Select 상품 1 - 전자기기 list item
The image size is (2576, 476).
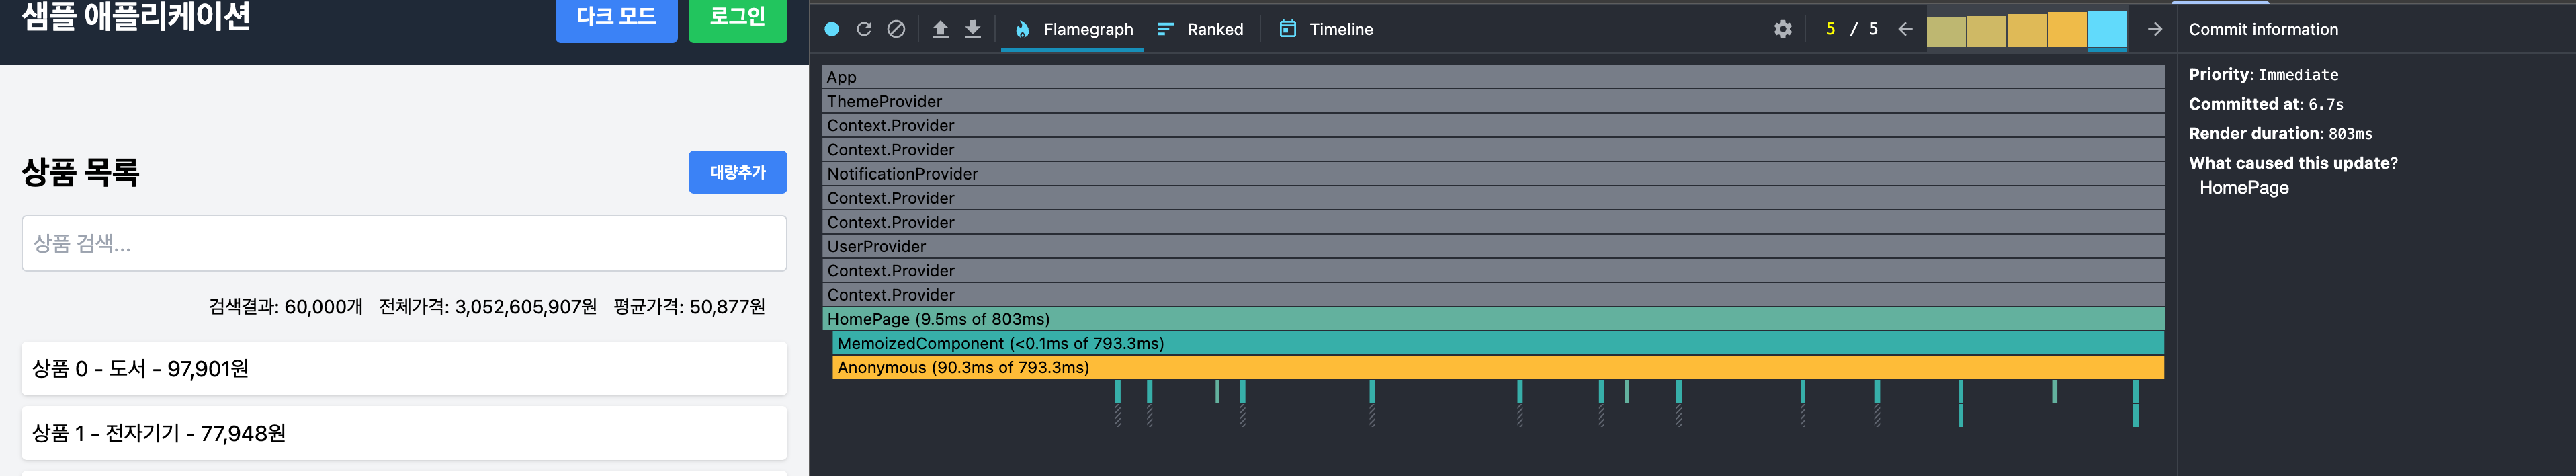(x=404, y=433)
